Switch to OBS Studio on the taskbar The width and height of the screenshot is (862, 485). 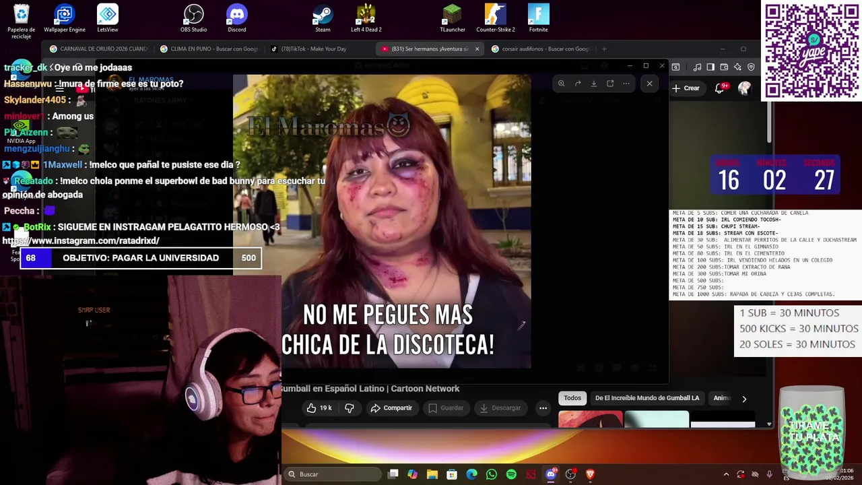[x=570, y=474]
